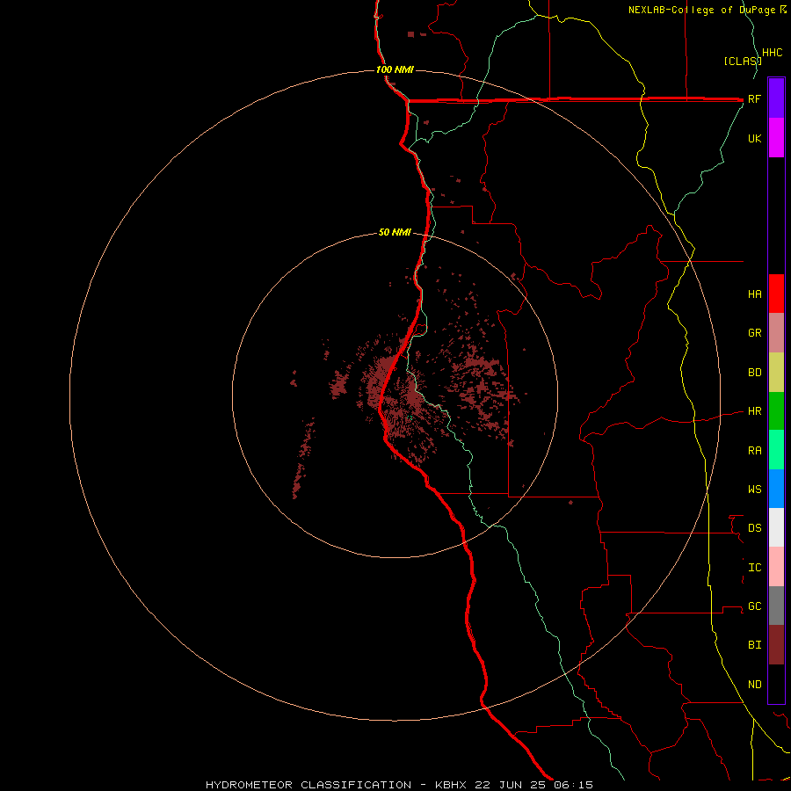Click the gray GC legend swatch
This screenshot has height=791, width=791.
[x=776, y=606]
